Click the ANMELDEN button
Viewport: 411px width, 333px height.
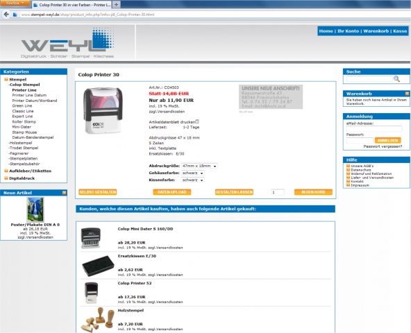pyautogui.click(x=387, y=140)
